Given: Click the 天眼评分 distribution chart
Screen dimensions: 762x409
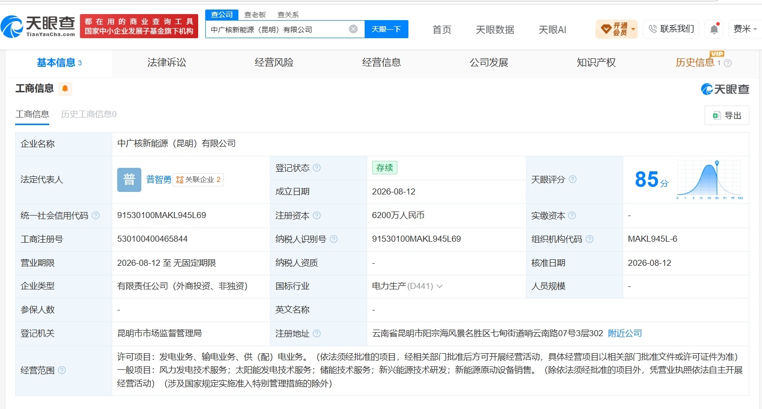Looking at the screenshot, I should (x=710, y=180).
